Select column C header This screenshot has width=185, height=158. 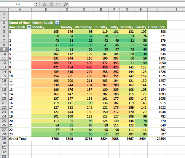tap(67, 10)
